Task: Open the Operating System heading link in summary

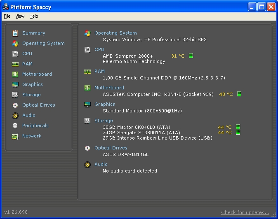Action: pos(115,33)
